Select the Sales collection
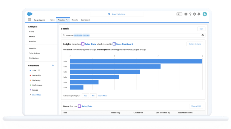The width and height of the screenshot is (231, 129). pos(34,70)
